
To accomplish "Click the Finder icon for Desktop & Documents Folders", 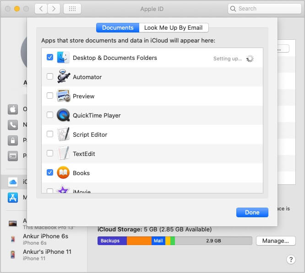I will click(x=63, y=58).
